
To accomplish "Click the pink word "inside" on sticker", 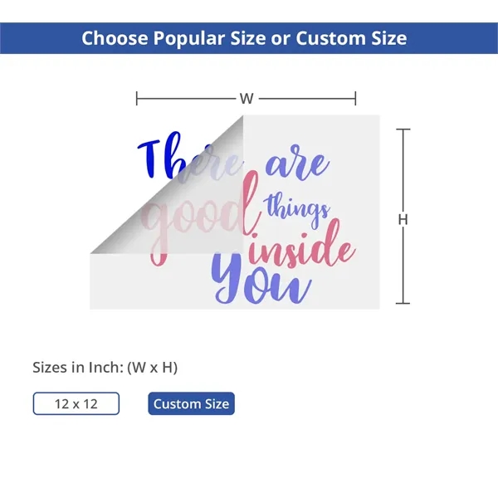I will (x=303, y=250).
